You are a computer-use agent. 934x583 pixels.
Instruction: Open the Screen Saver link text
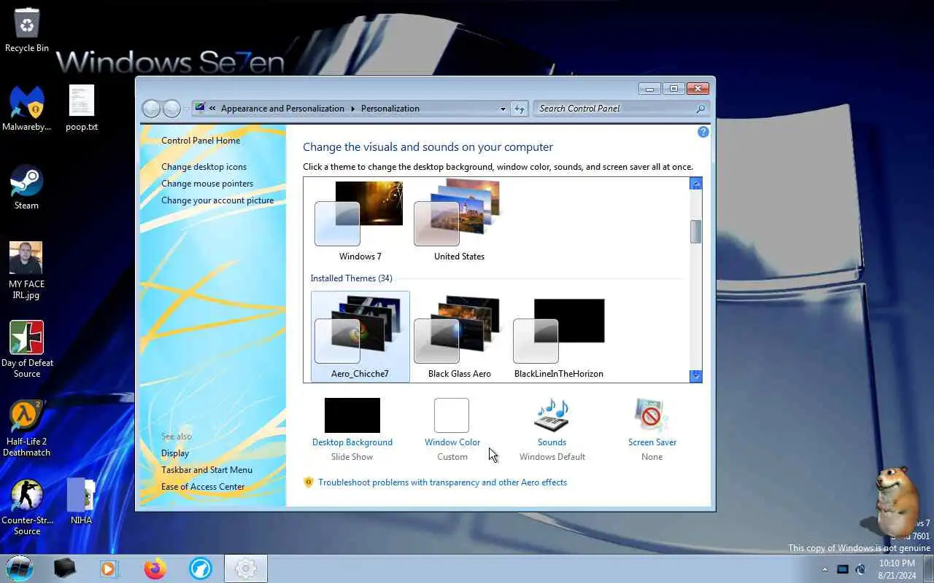(652, 442)
